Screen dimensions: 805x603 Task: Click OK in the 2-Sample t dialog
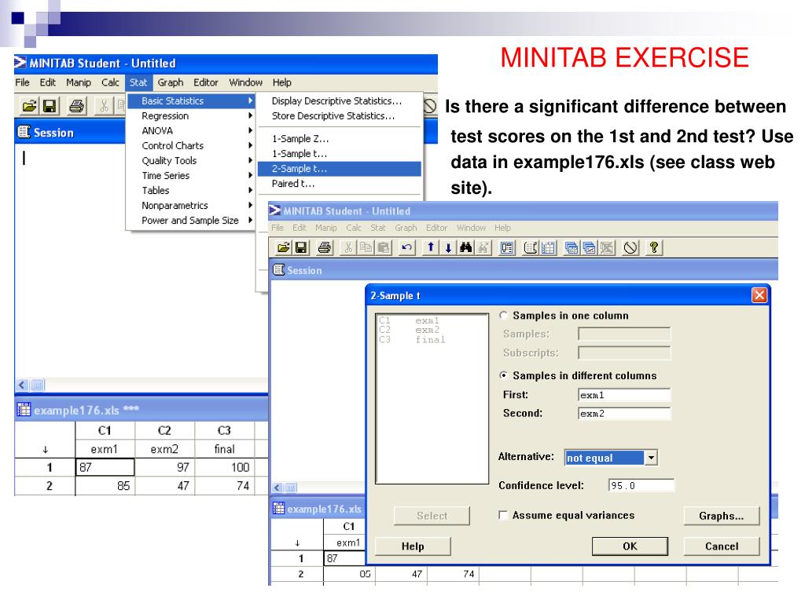(630, 546)
